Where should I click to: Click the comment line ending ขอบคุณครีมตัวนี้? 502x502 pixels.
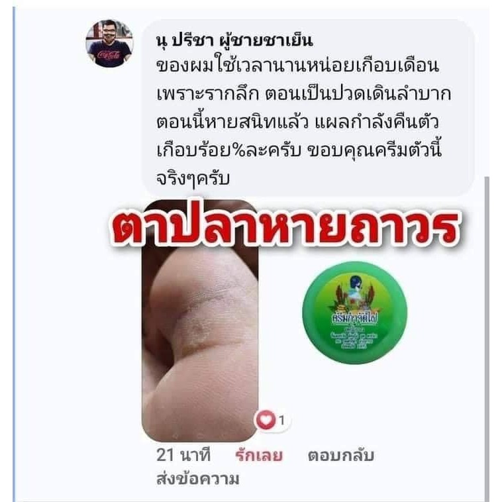[299, 150]
